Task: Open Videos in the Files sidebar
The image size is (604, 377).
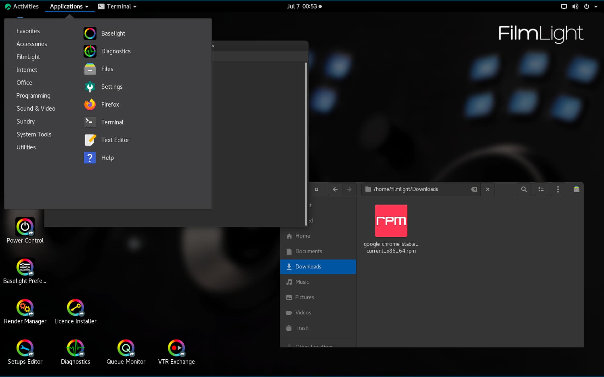Action: click(318, 313)
